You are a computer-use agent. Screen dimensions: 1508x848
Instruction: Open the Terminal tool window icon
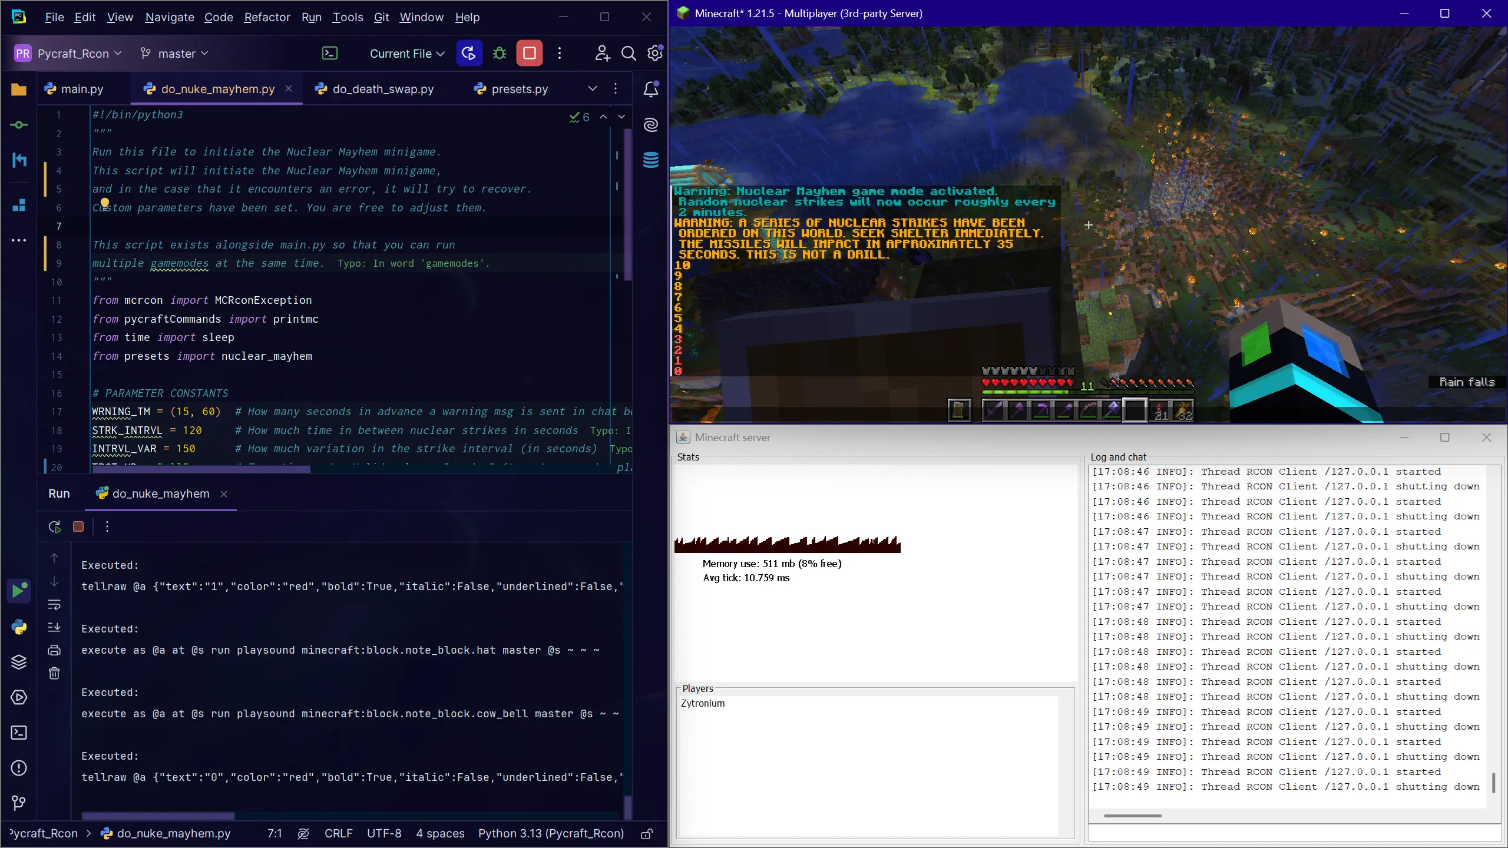[x=19, y=733]
